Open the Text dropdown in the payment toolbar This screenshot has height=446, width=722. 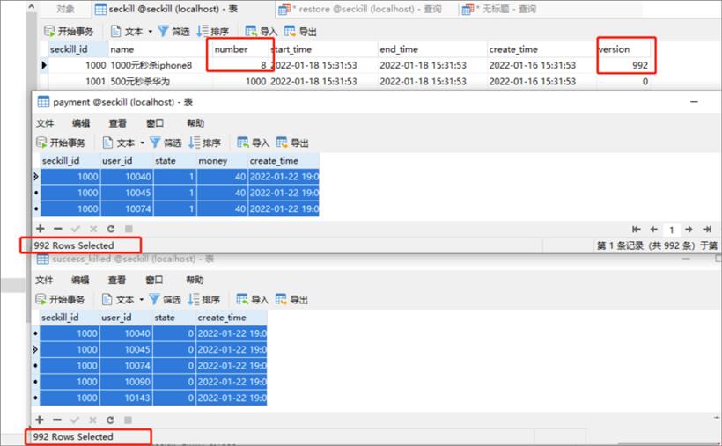tap(123, 143)
